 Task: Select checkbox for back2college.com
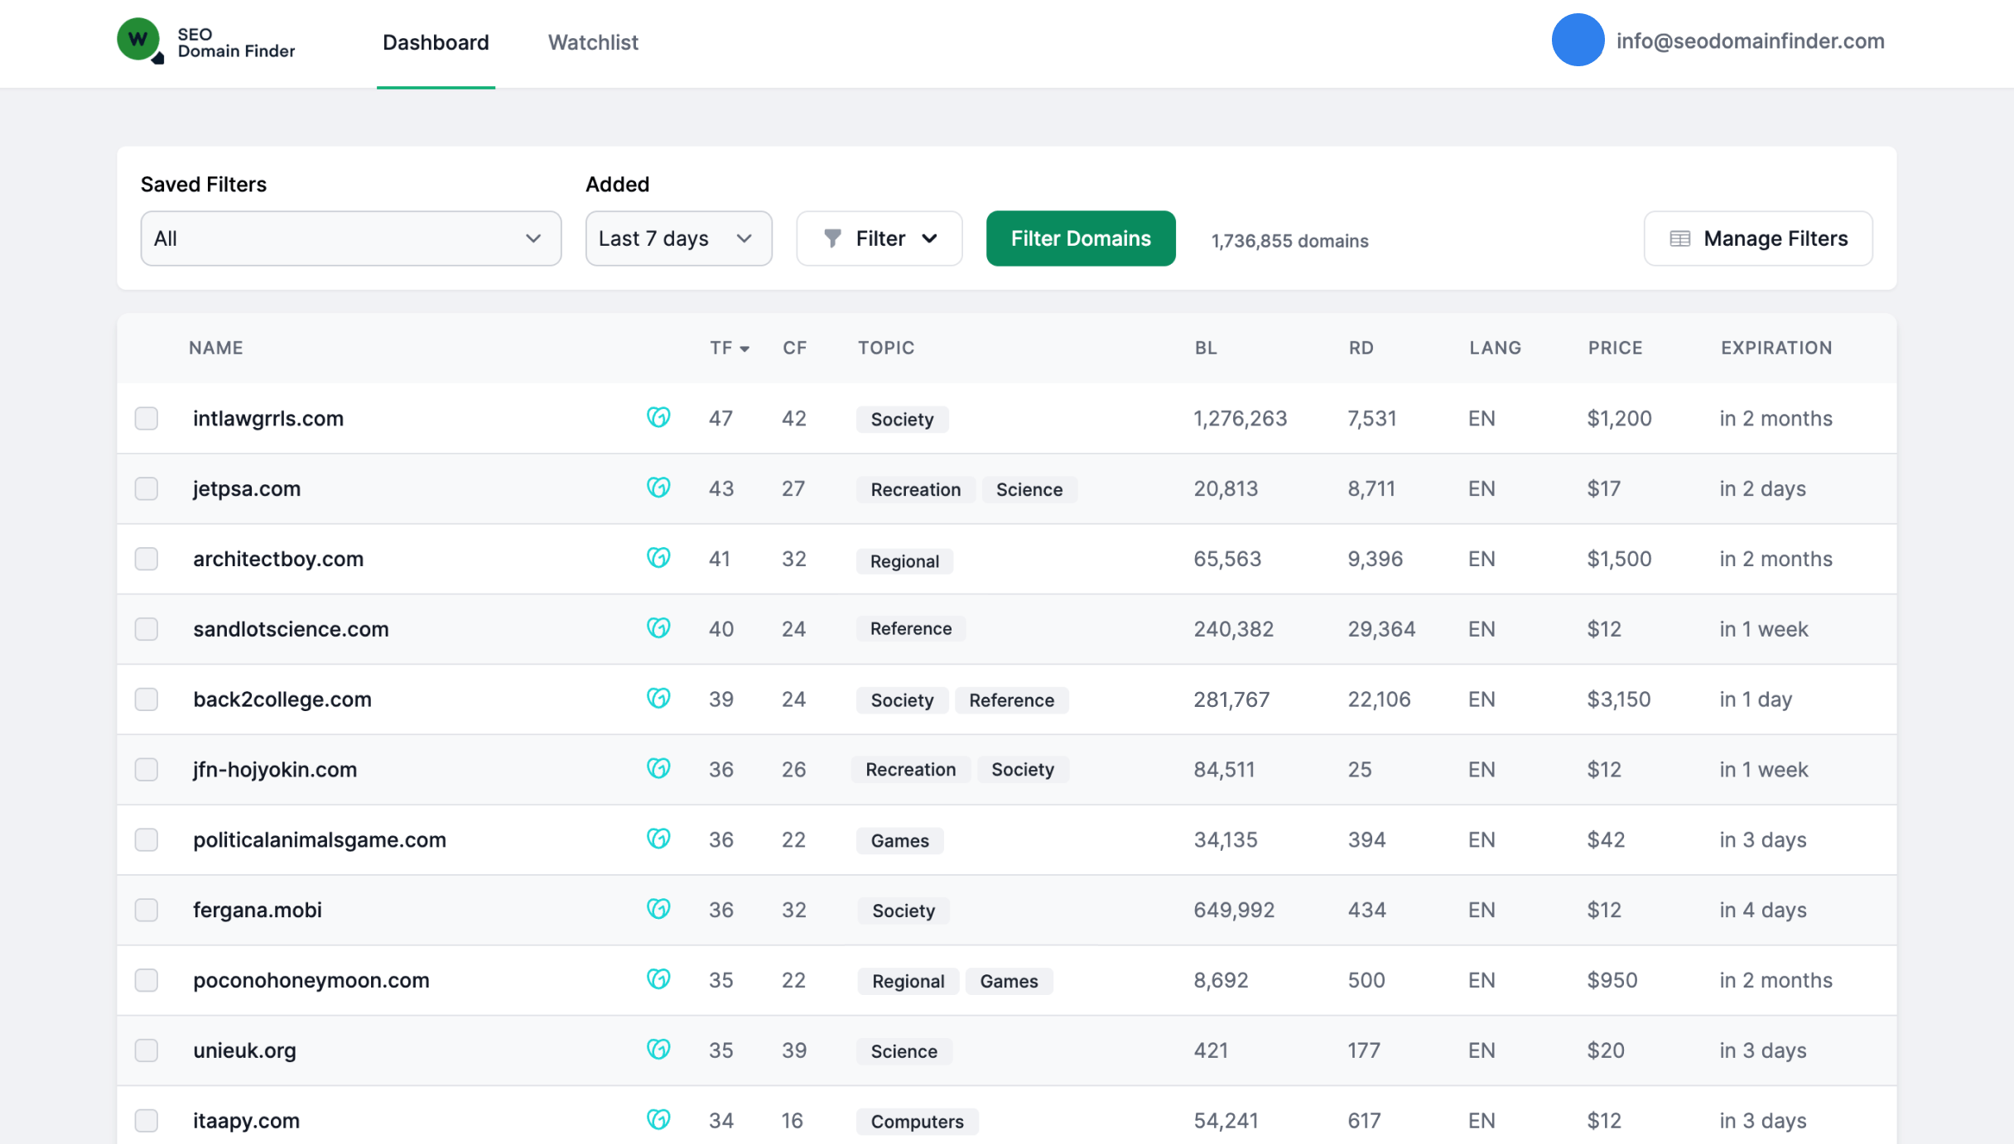pos(147,699)
